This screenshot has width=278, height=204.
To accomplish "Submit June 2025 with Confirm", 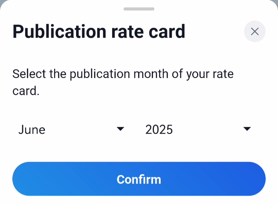I will [139, 179].
